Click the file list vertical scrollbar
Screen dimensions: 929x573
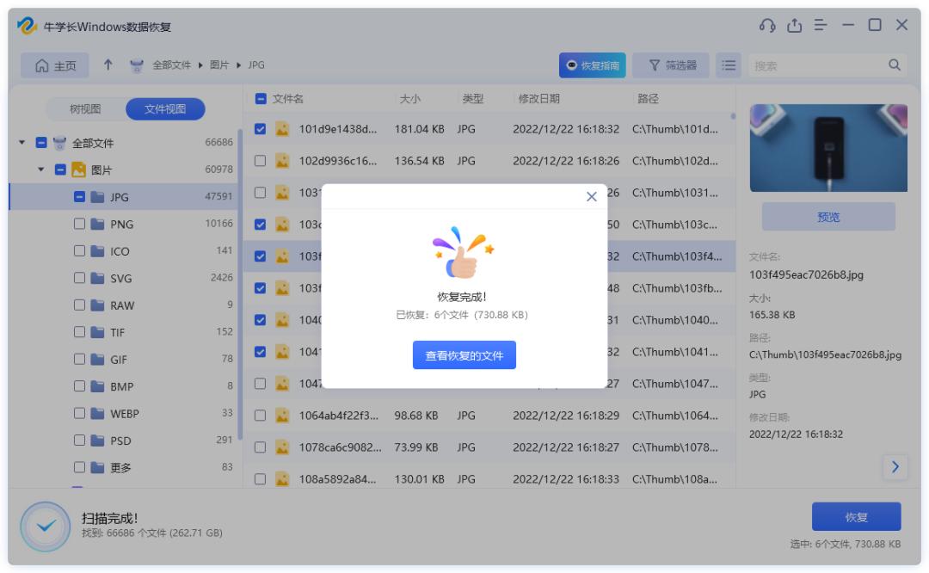(x=733, y=117)
